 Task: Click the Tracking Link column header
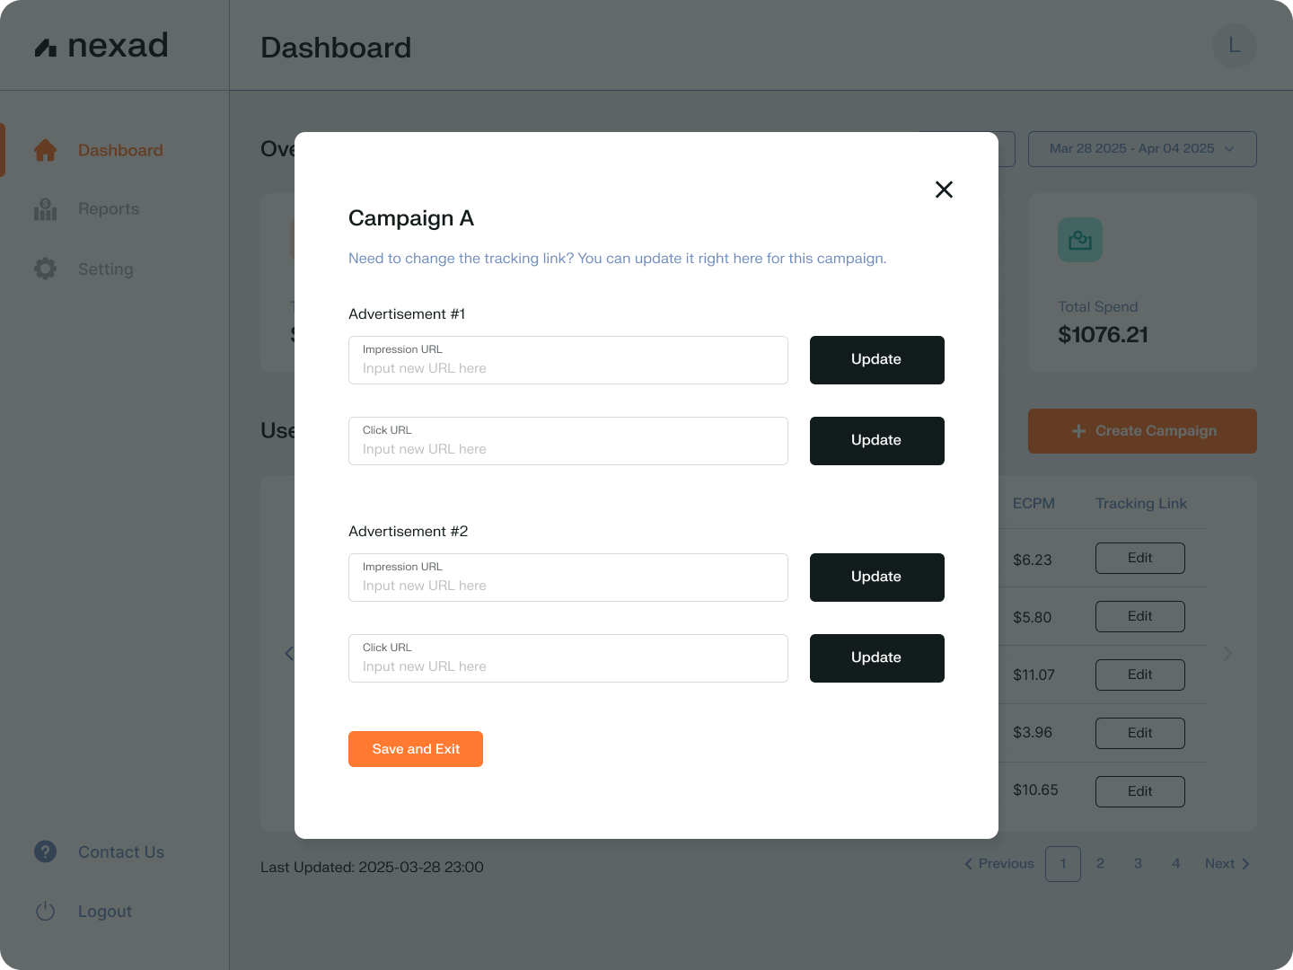click(x=1141, y=504)
